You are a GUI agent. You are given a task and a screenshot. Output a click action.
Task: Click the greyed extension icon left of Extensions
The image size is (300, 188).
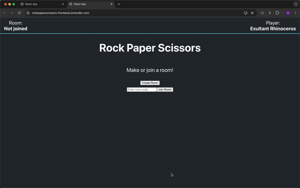click(270, 13)
